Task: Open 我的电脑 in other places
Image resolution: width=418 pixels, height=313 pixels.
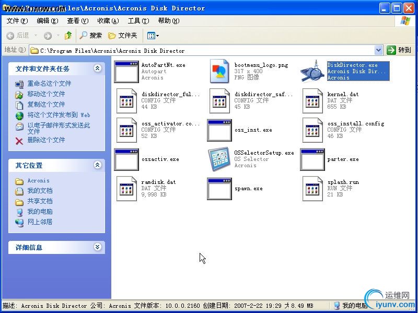Action: [x=40, y=212]
